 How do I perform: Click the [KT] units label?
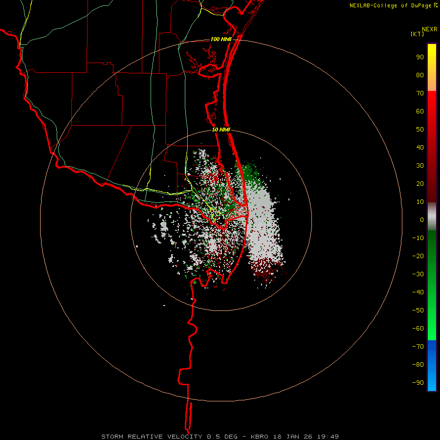point(417,34)
